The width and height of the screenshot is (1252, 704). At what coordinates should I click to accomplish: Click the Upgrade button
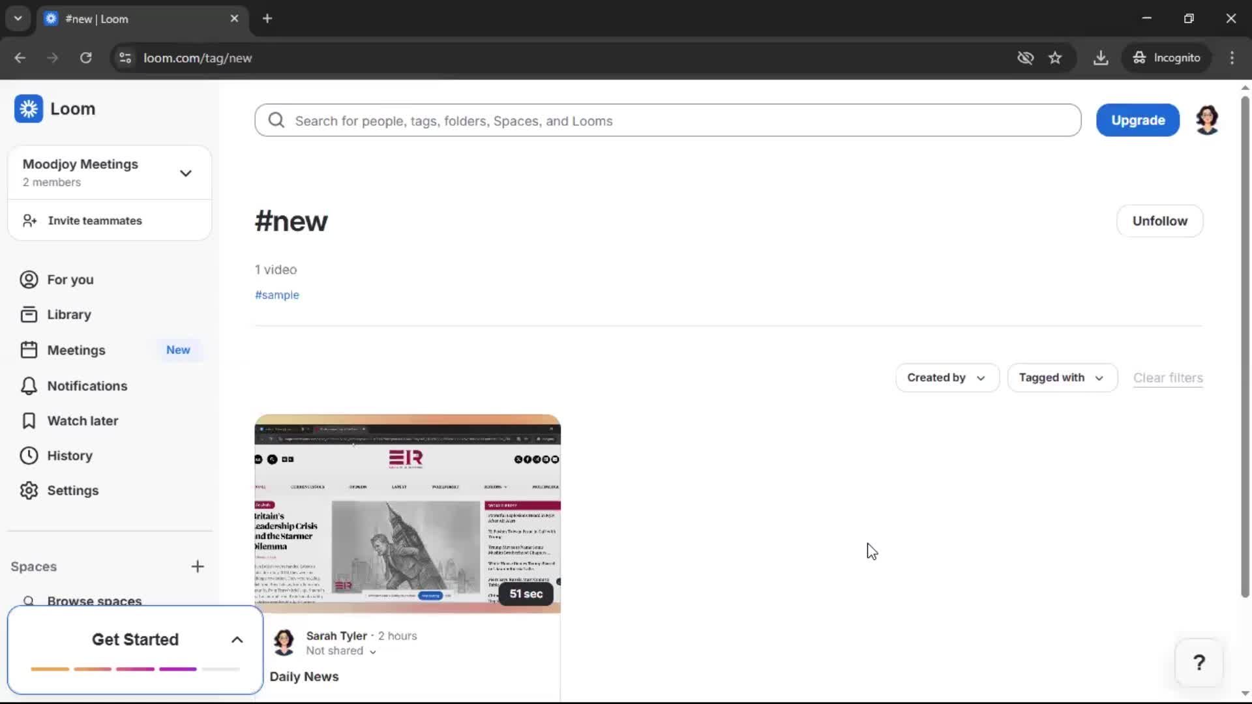pyautogui.click(x=1138, y=120)
